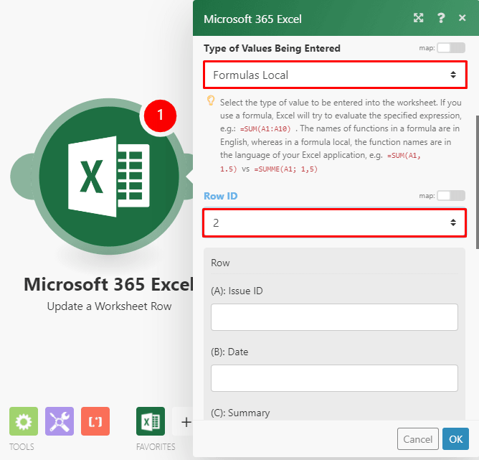Add a favorite with the plus icon
Screen dimensions: 479x460
point(186,422)
